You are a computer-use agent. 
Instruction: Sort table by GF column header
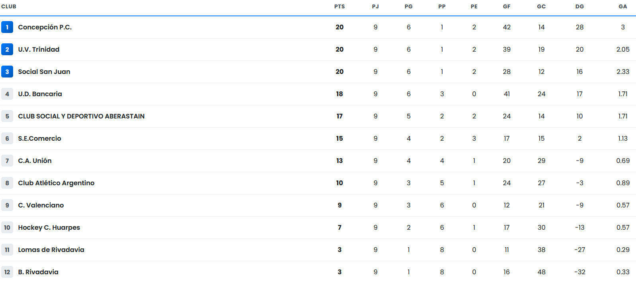[x=507, y=6]
